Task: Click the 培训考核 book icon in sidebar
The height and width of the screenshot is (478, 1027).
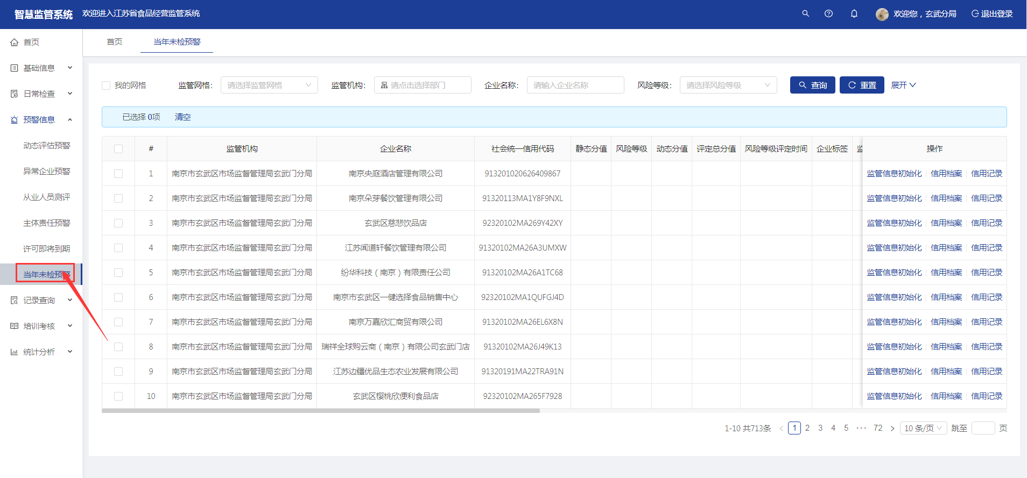Action: click(x=15, y=326)
